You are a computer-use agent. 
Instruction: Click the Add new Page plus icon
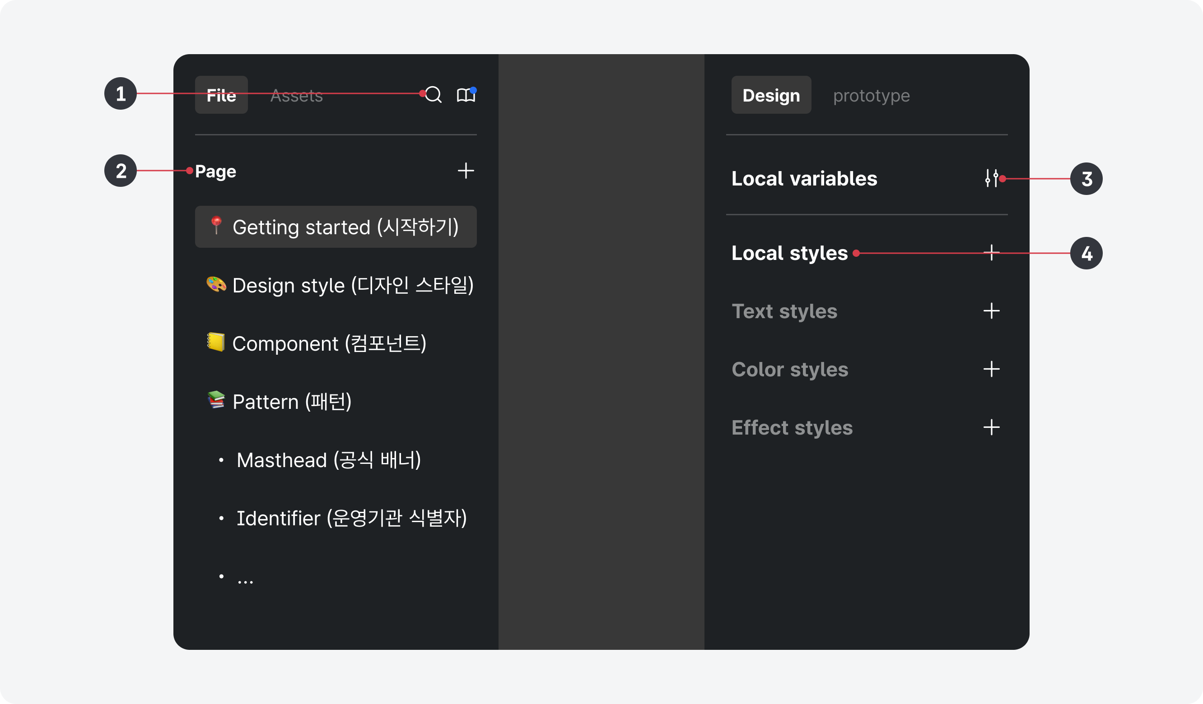(x=466, y=171)
